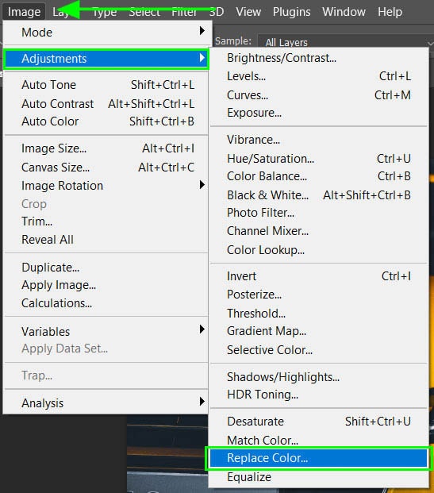The image size is (434, 493).
Task: Expand the Variables submenu
Action: pyautogui.click(x=106, y=331)
